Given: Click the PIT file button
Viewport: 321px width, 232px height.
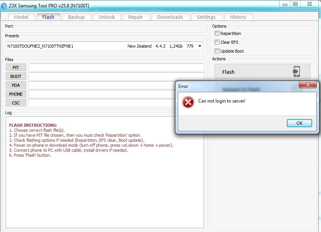Looking at the screenshot, I should [16, 68].
